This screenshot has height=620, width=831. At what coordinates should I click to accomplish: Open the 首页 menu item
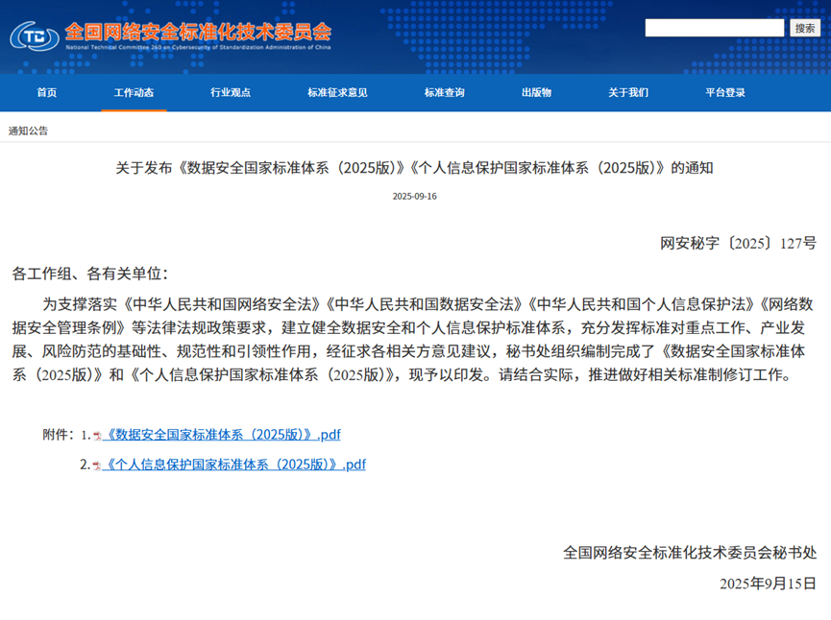pos(46,92)
